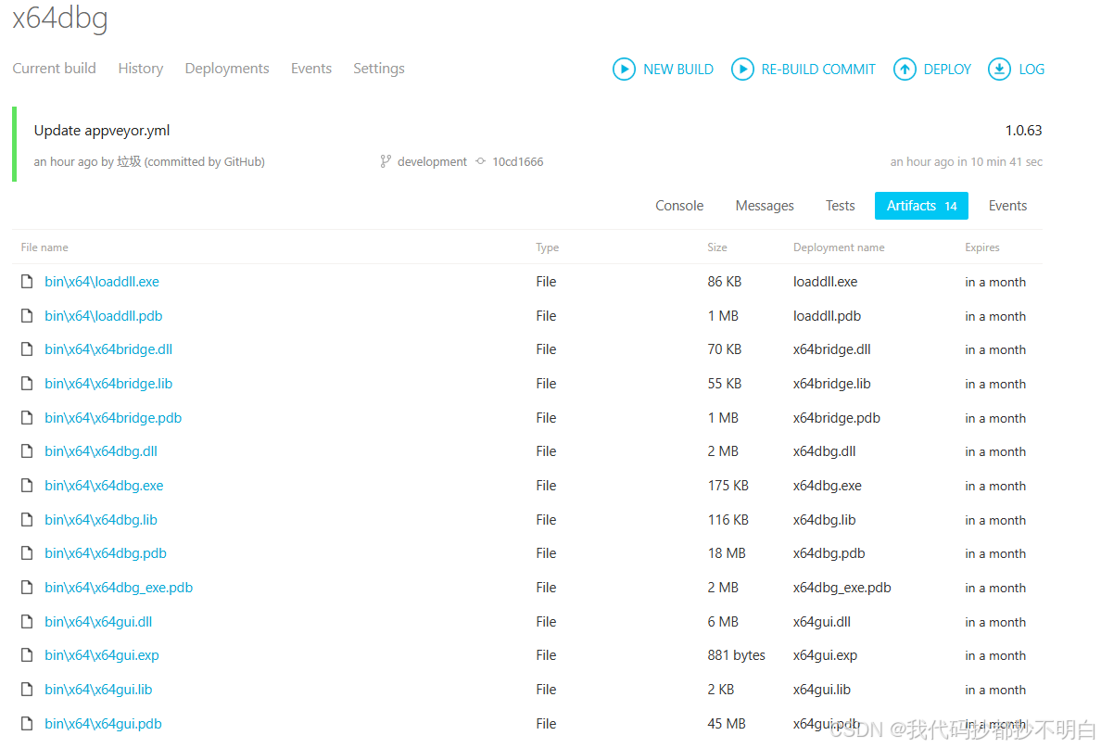Click file icon for x64dbg_exe.pdb row
Image resolution: width=1101 pixels, height=748 pixels.
click(27, 587)
